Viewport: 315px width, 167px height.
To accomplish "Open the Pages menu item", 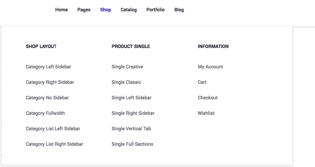I will pyautogui.click(x=84, y=10).
